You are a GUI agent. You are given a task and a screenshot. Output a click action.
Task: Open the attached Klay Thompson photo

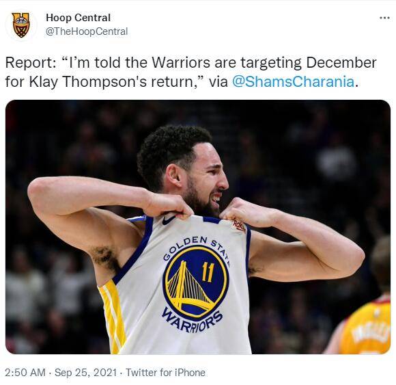pos(198,227)
